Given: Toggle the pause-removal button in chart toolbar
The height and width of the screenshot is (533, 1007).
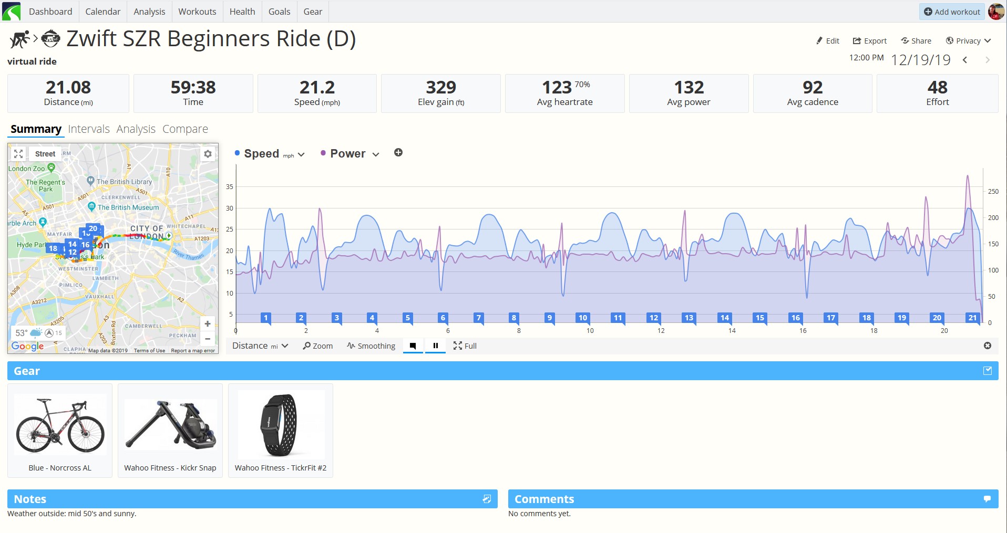Looking at the screenshot, I should 435,346.
